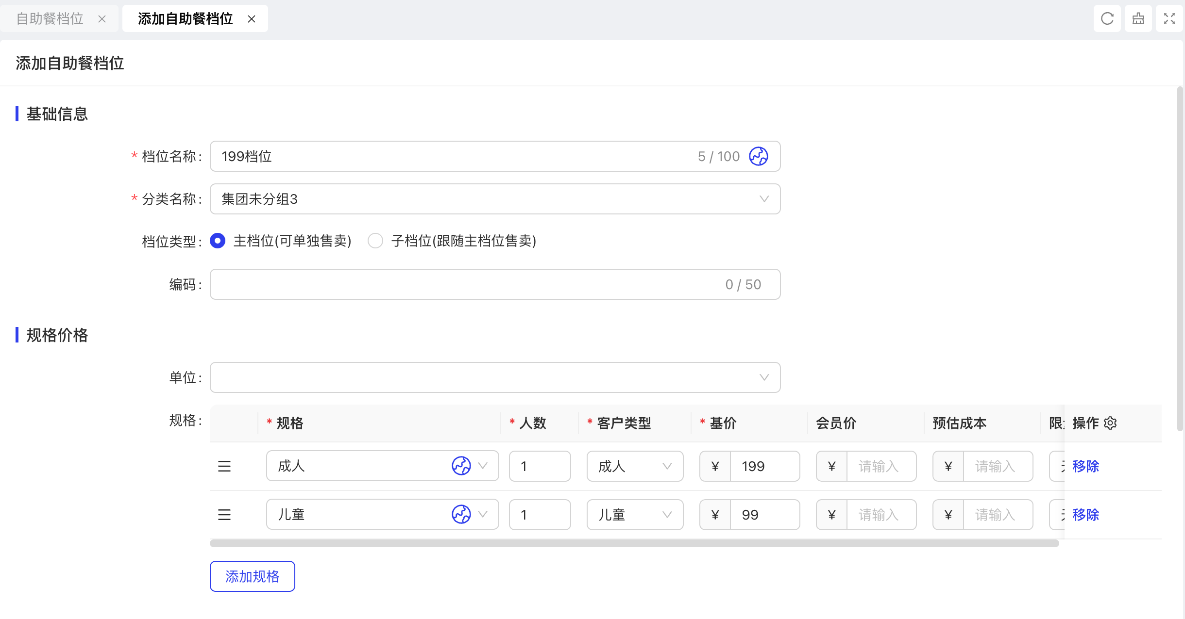The image size is (1185, 619).
Task: Grab the drag handle of 儿童 row
Action: 224,515
